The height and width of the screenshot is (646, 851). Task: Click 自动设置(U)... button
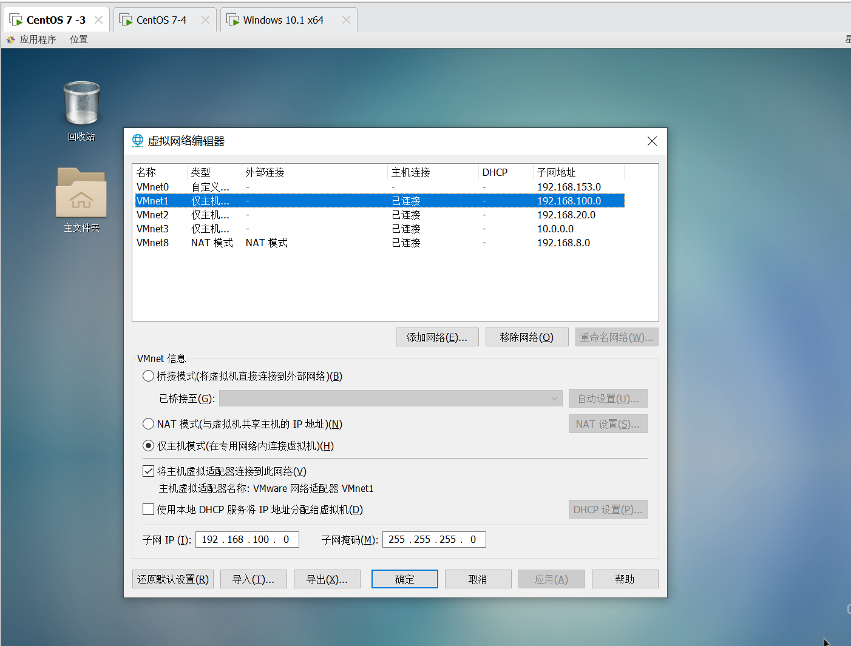pos(608,399)
